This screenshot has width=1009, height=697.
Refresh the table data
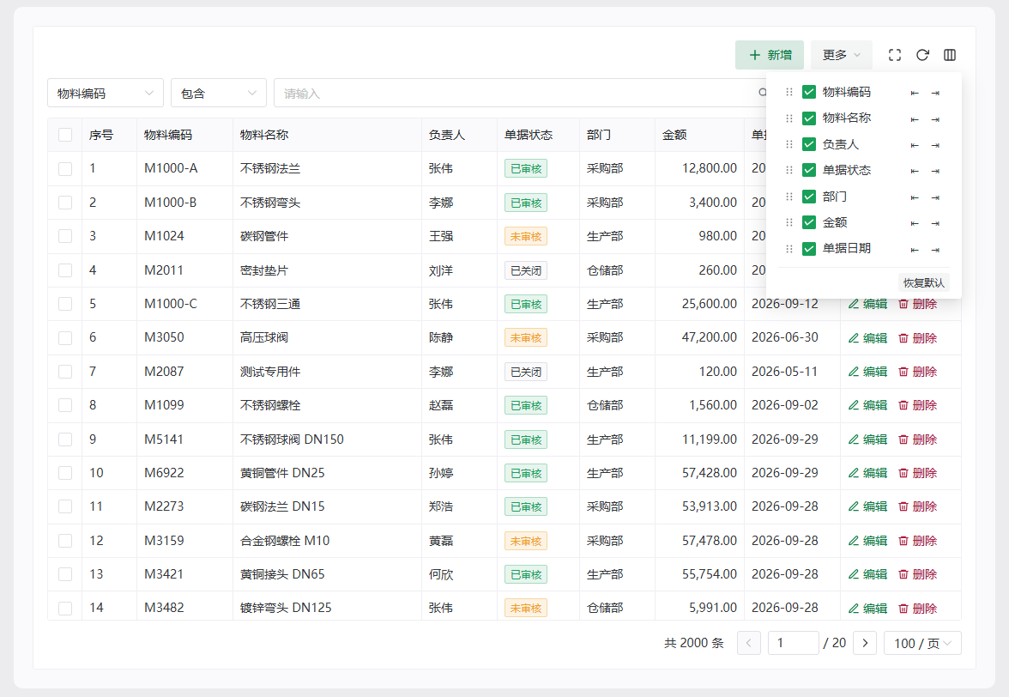point(922,55)
